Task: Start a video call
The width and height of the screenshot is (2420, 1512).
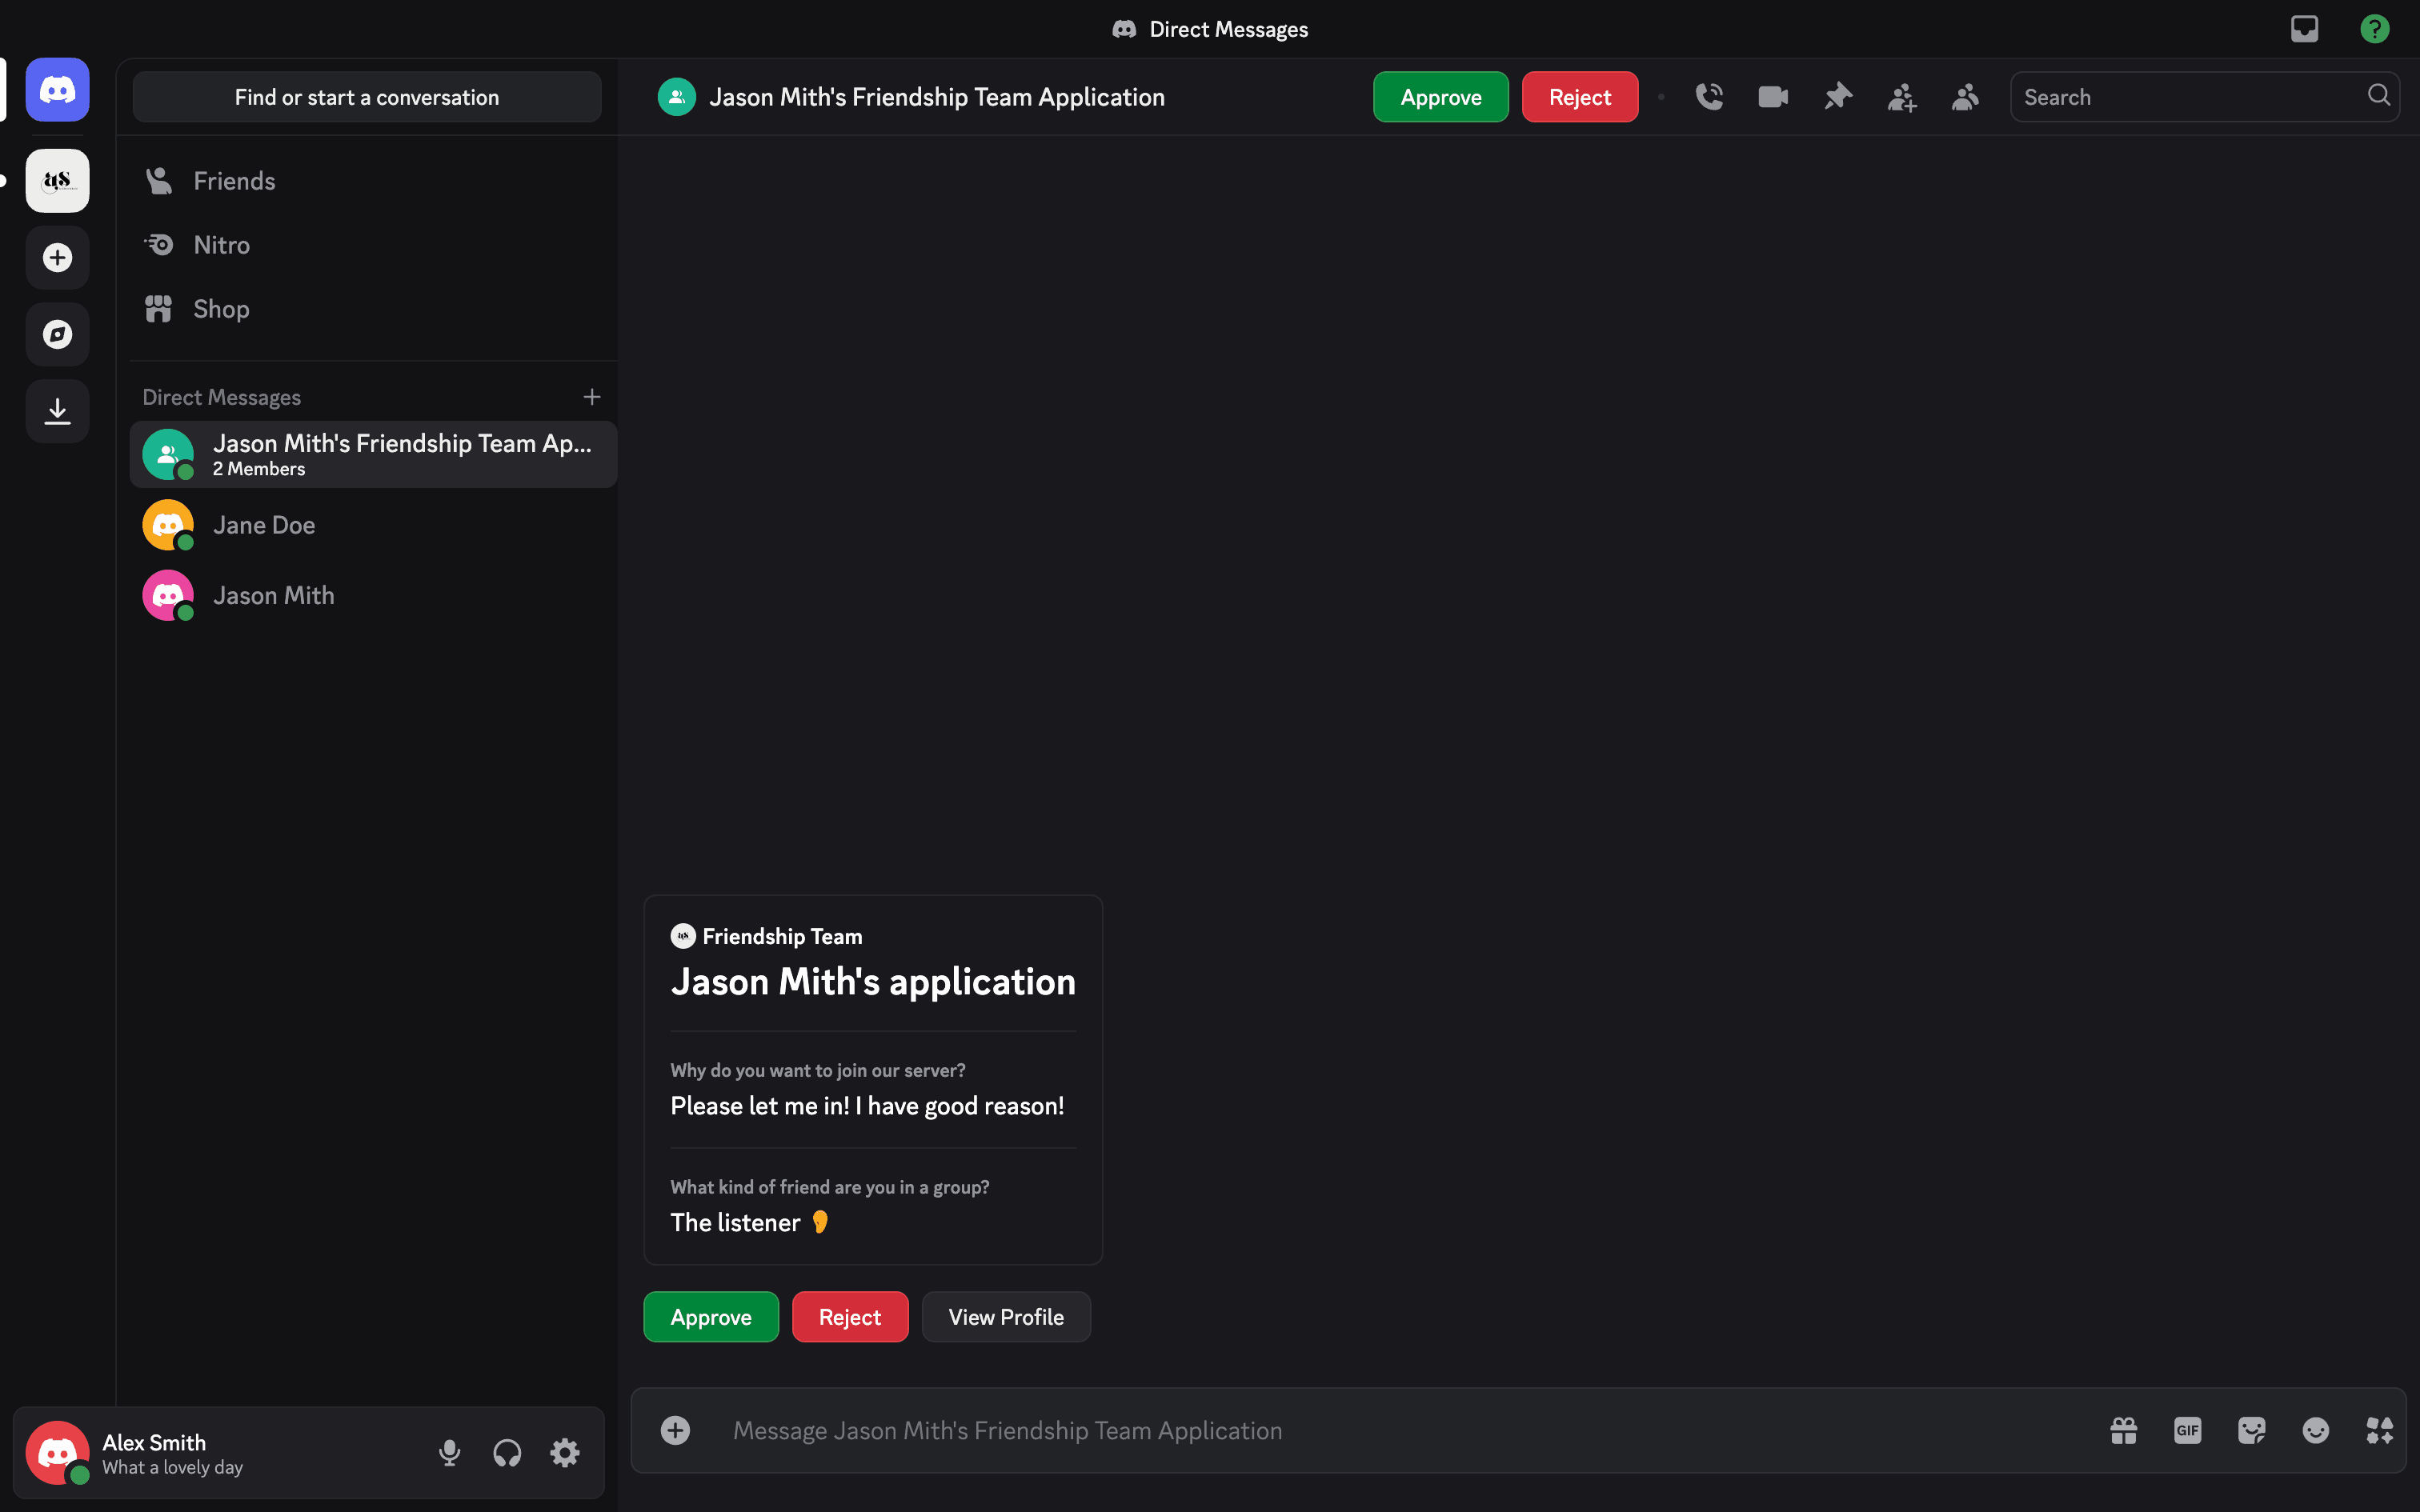Action: click(1773, 97)
